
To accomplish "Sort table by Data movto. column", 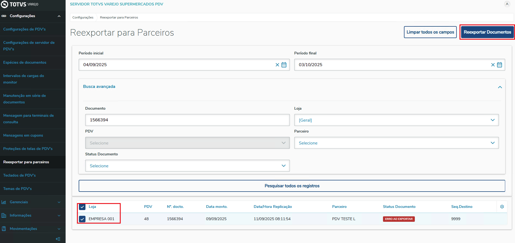I will 217,207.
